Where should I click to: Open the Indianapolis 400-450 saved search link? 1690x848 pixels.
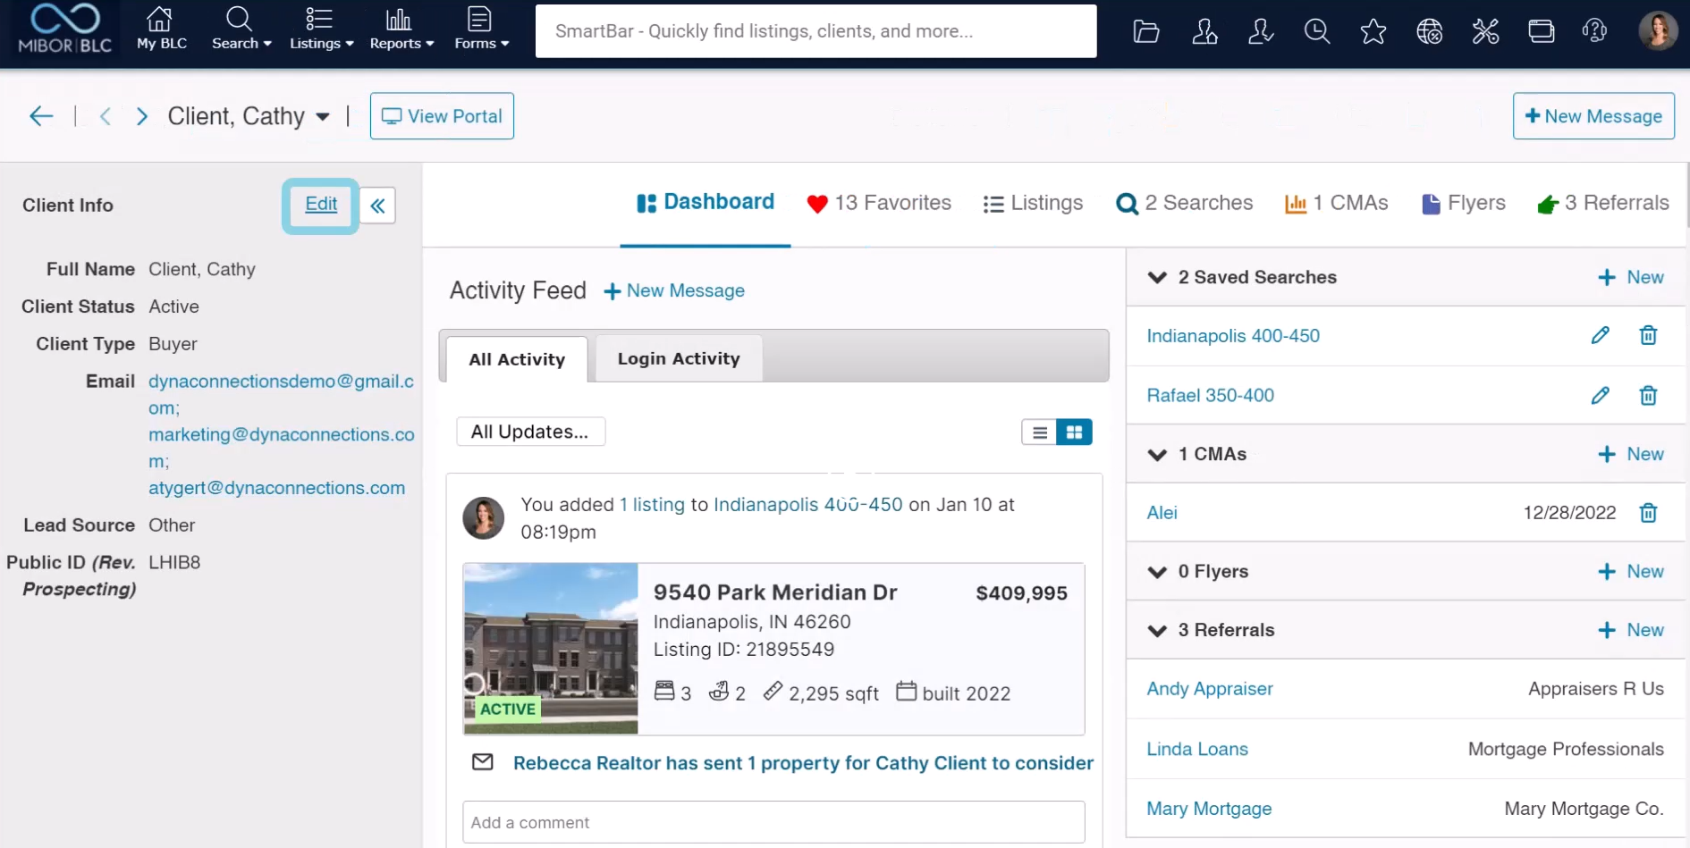click(1233, 336)
